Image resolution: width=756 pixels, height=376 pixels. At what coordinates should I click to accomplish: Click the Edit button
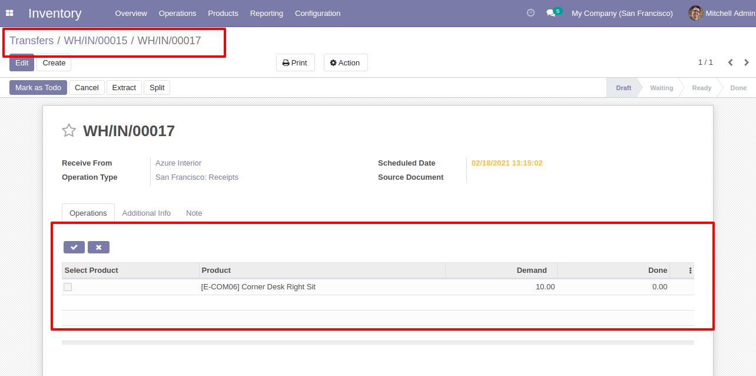(x=22, y=63)
